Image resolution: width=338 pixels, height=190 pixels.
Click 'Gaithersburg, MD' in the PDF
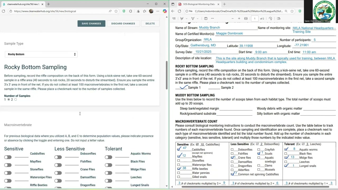(x=203, y=45)
